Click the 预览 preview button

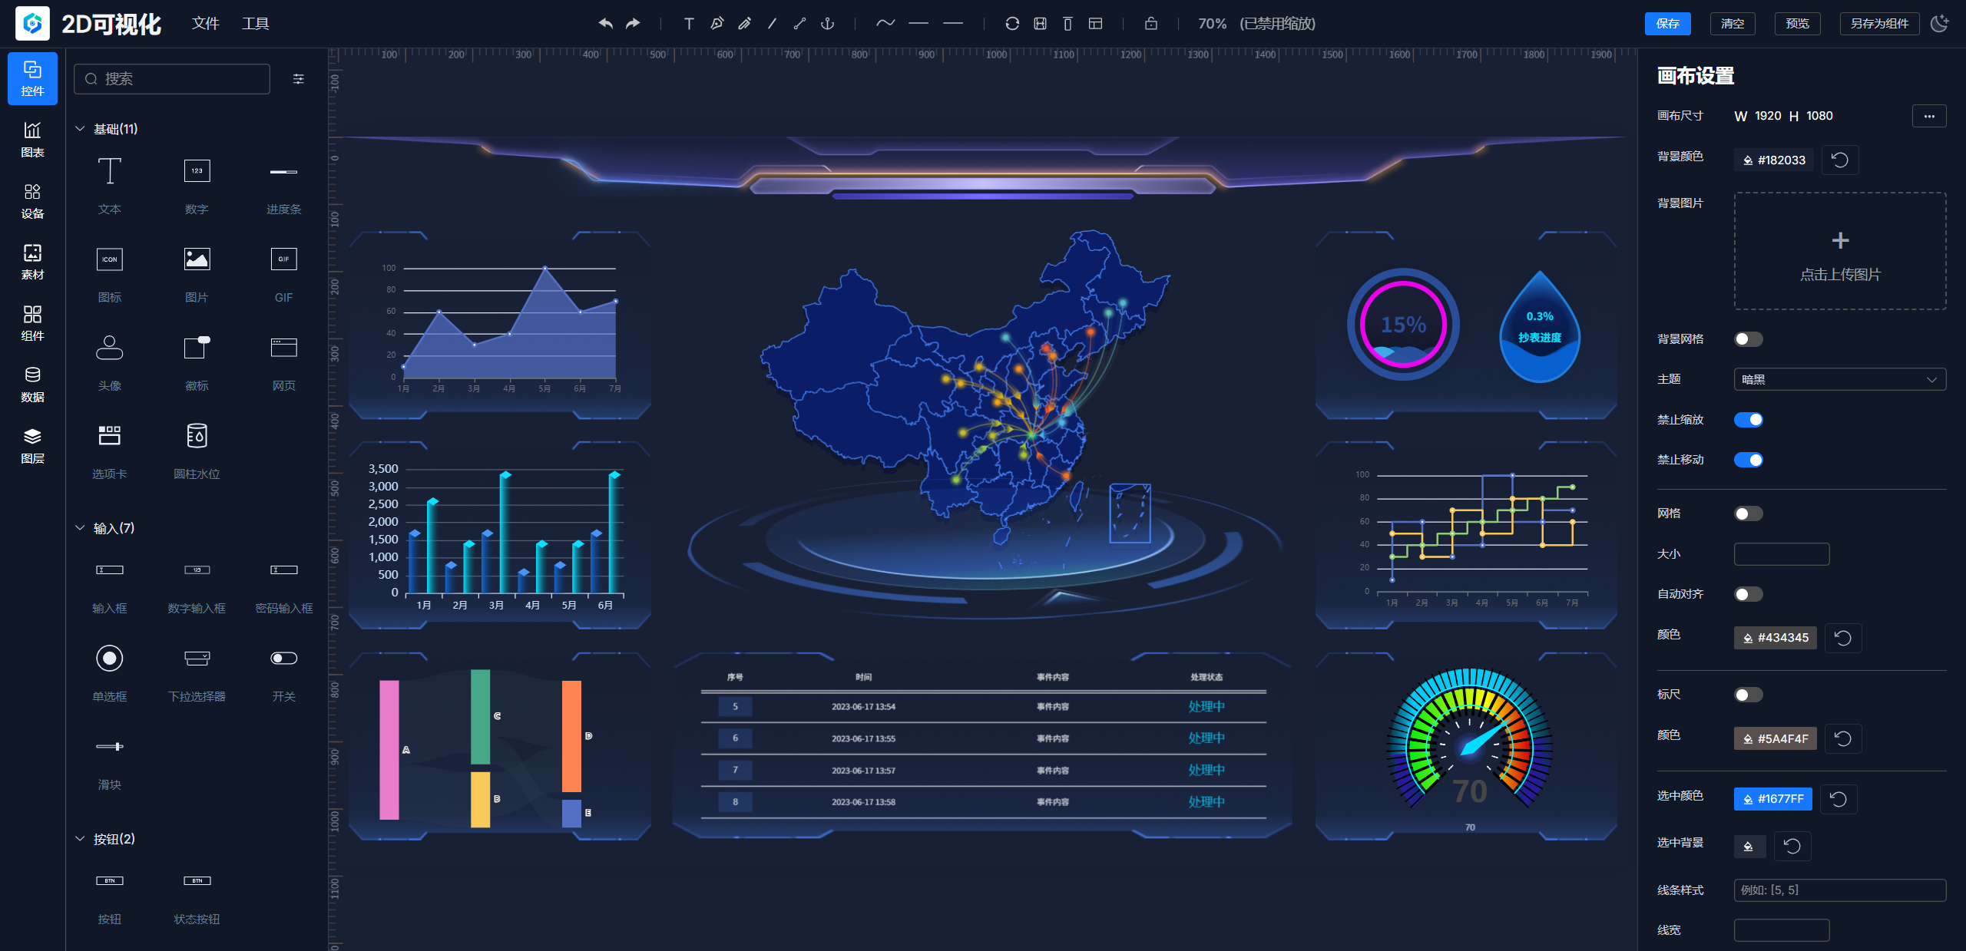point(1797,24)
